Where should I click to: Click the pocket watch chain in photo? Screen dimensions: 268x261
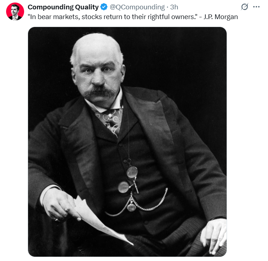pyautogui.click(x=137, y=203)
